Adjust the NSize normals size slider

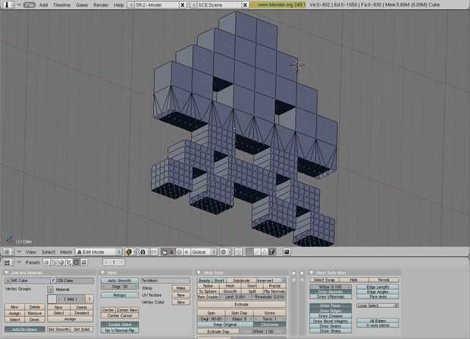(331, 287)
